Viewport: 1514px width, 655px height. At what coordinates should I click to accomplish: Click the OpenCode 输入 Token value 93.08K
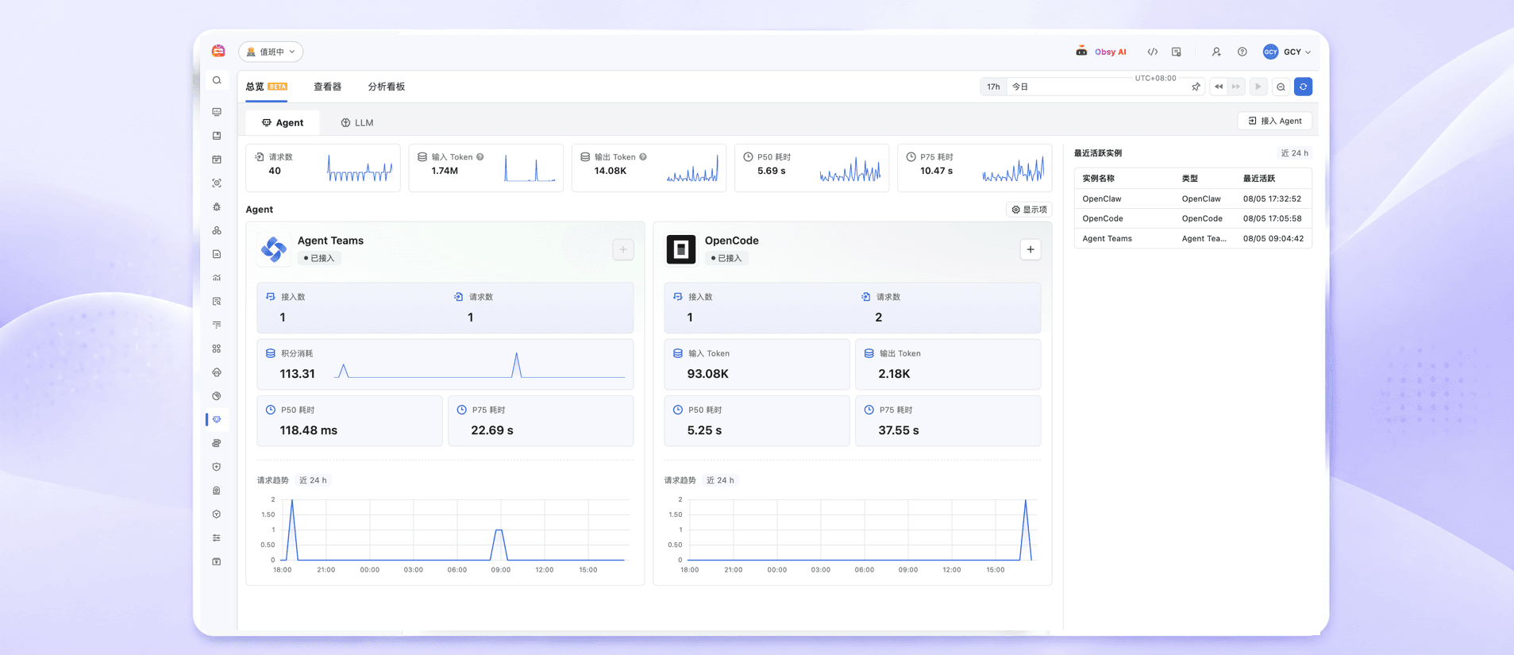[x=708, y=374]
